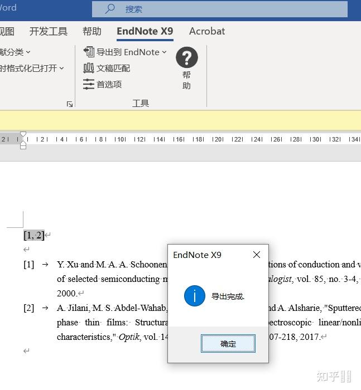
Task: Click the italic journal name Optik
Action: pos(129,337)
